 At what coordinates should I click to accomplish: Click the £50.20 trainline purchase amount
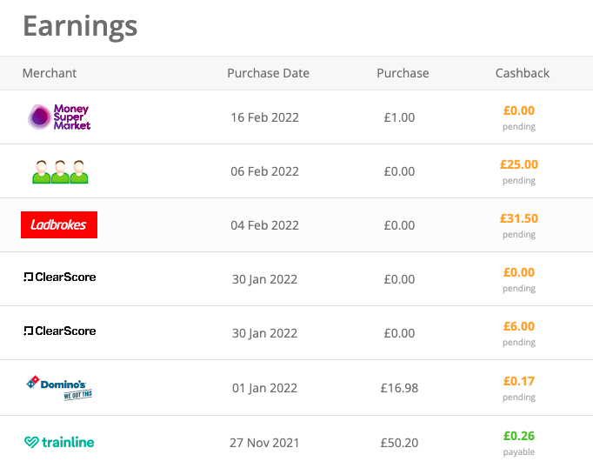tap(399, 443)
